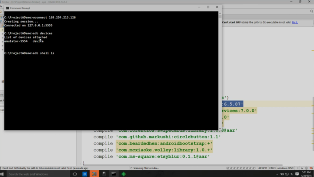This screenshot has width=314, height=177.
Task: Click 'Connected on 127.0.0.1:5555' output line
Action: 28,25
